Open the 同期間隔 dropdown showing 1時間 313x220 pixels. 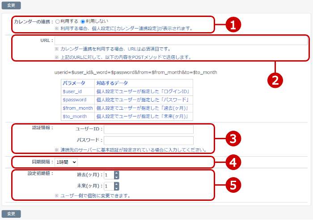coord(66,162)
